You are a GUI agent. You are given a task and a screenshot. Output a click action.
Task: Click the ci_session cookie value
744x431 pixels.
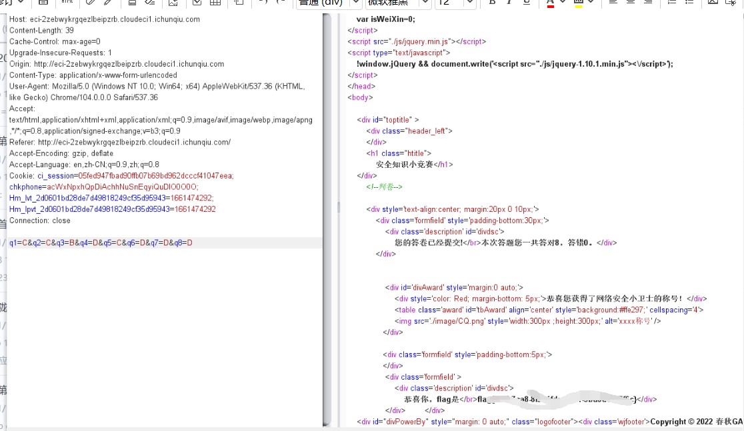[x=156, y=176]
